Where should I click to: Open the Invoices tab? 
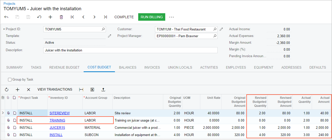152,67
